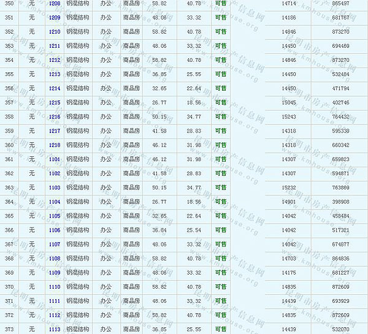Open details for room 1211

coord(55,46)
